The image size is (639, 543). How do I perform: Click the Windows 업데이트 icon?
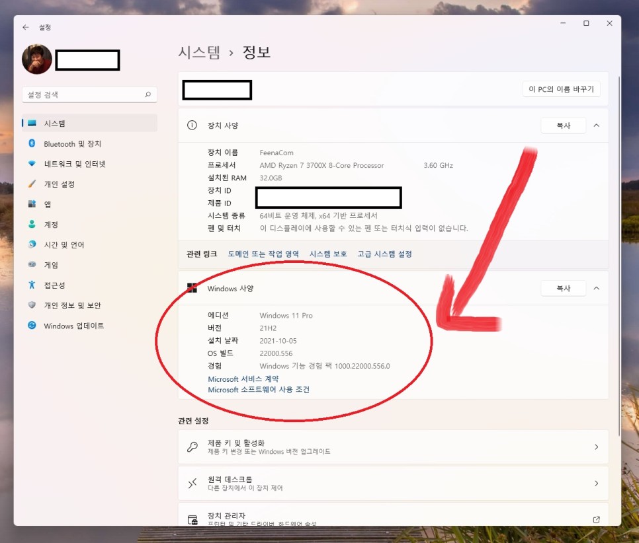32,325
